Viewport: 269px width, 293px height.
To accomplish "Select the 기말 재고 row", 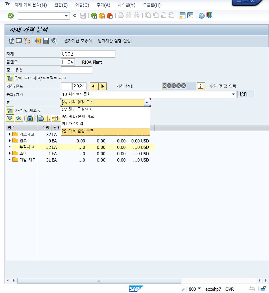I will point(80,160).
